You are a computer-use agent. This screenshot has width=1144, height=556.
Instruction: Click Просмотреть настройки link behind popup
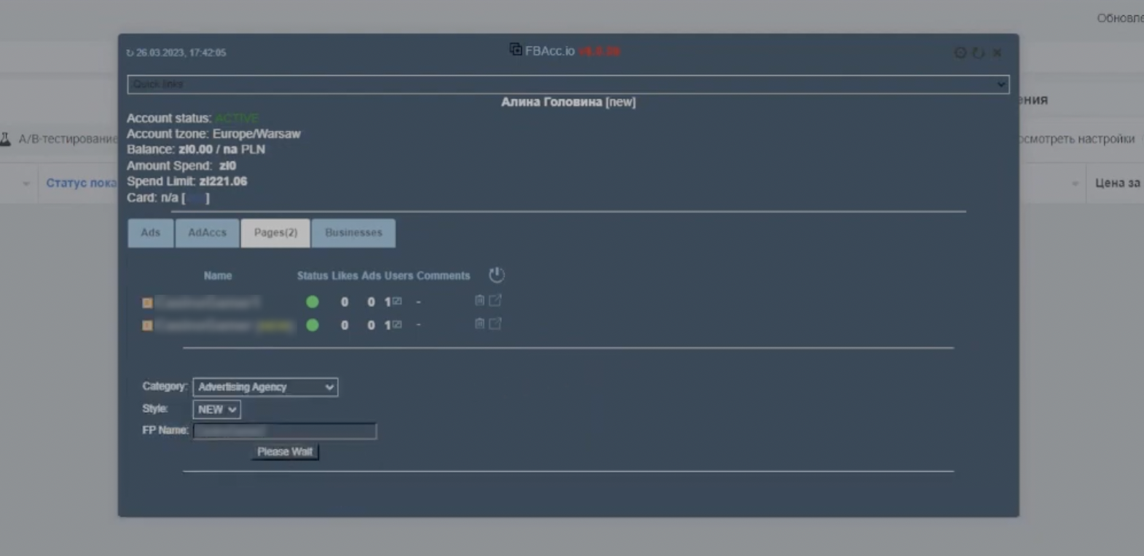(1077, 138)
